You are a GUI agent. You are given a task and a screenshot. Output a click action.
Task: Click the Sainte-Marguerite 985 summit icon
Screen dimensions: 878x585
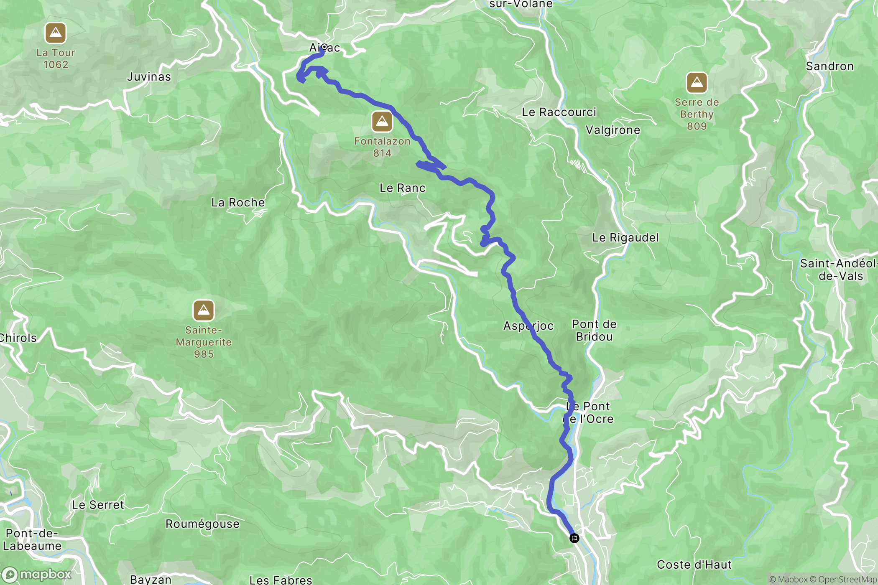click(x=204, y=310)
